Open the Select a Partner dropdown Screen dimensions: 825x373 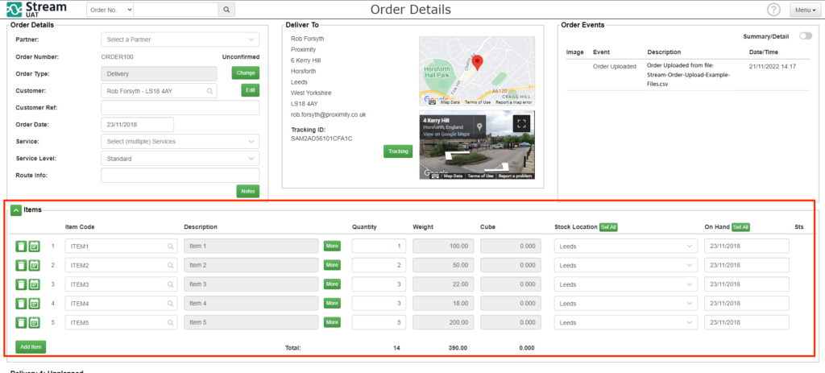click(x=180, y=39)
